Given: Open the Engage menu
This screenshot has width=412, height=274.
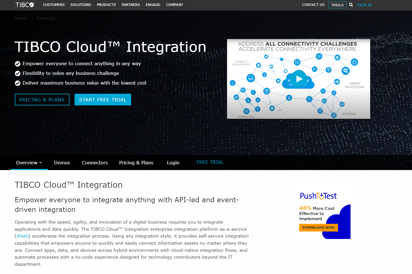Looking at the screenshot, I should coord(153,5).
